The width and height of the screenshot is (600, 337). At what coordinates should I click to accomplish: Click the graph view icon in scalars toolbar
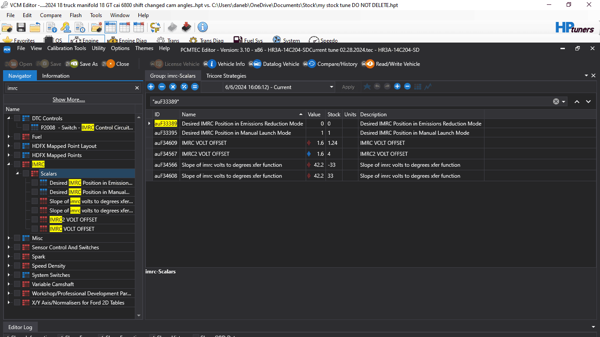point(428,87)
